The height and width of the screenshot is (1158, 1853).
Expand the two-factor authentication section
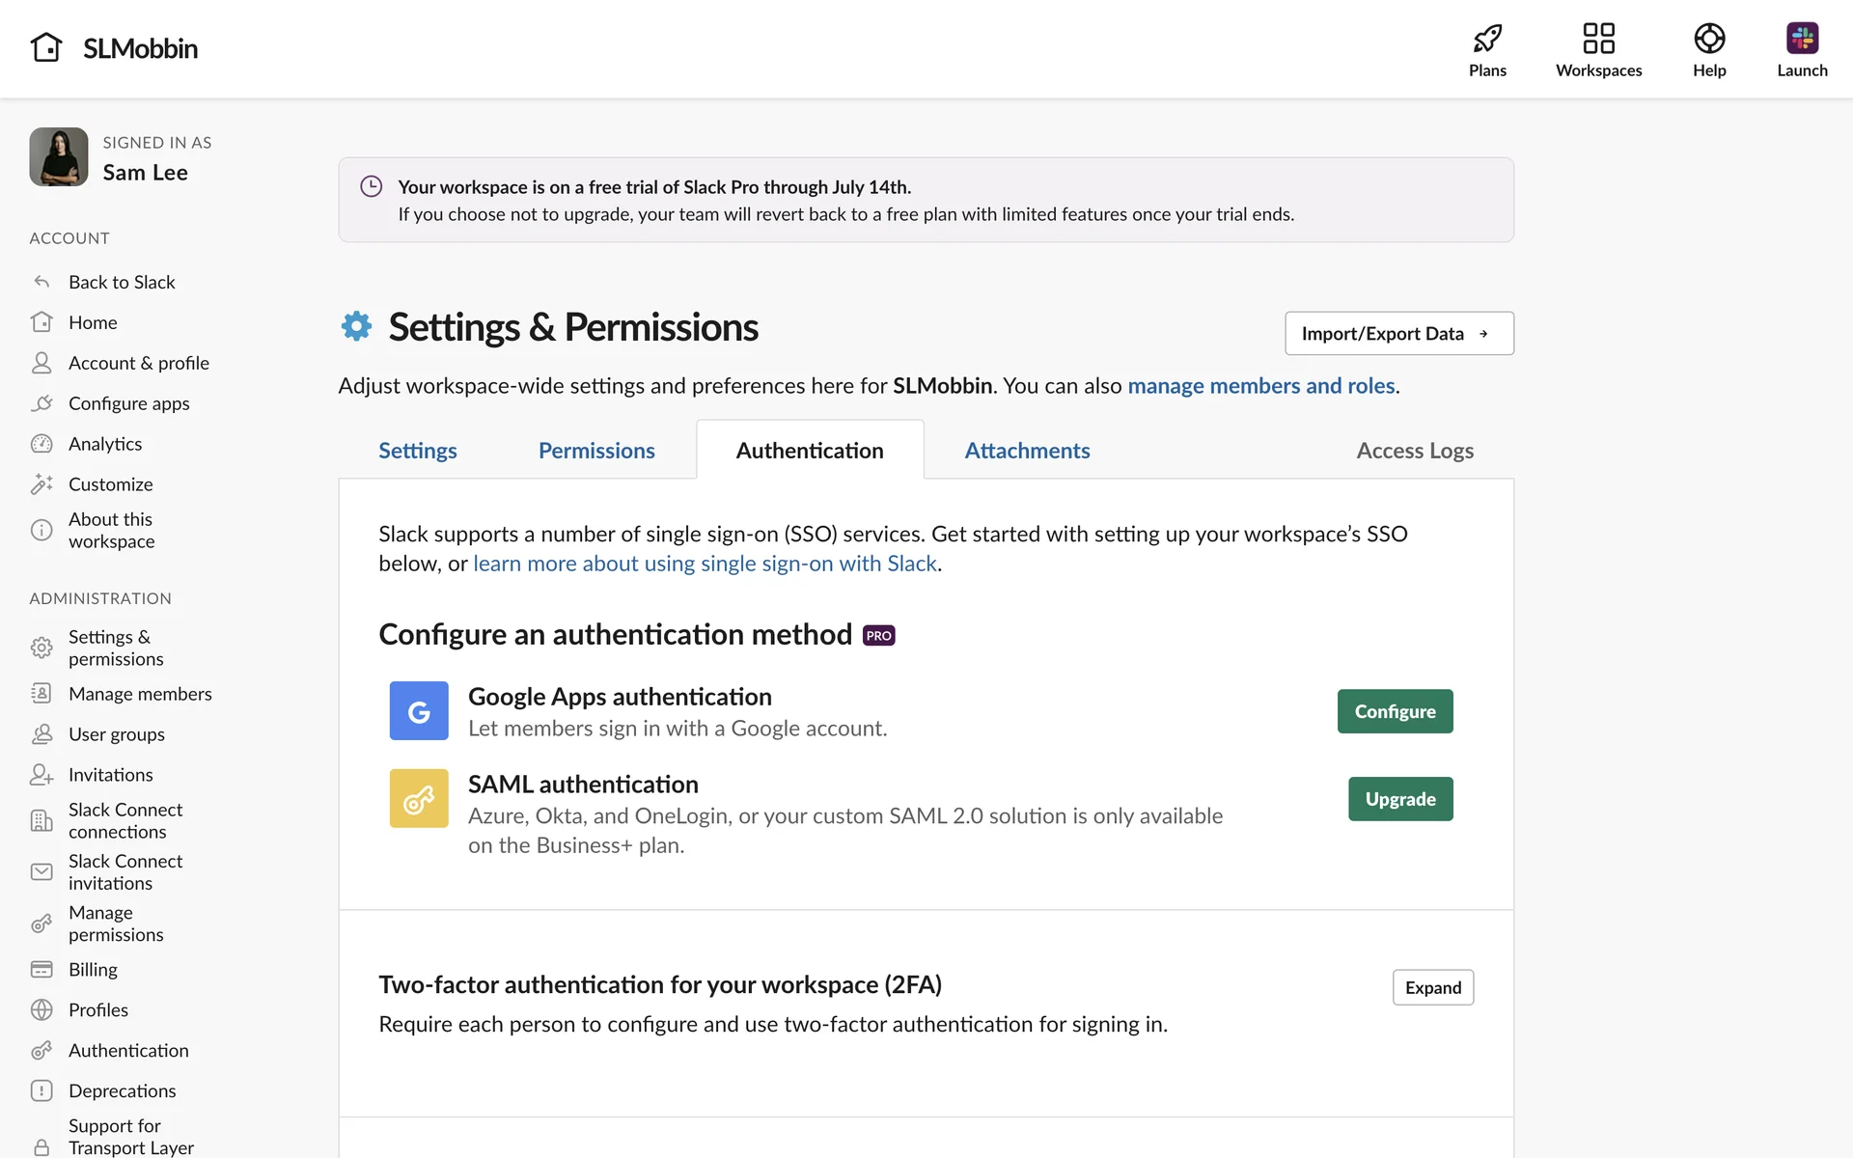coord(1432,987)
